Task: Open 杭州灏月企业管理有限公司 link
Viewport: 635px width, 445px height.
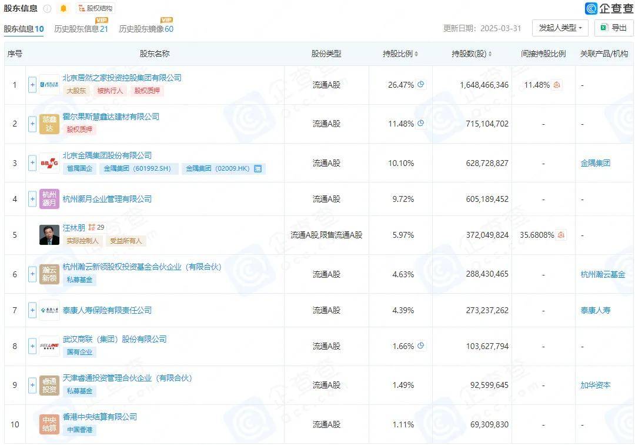Action: click(x=108, y=199)
